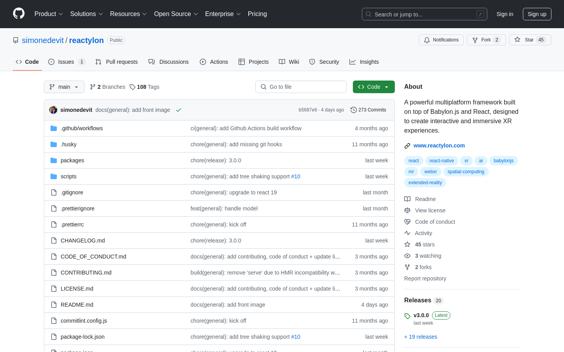Open the green Code dropdown button
Image resolution: width=564 pixels, height=352 pixels.
point(374,87)
